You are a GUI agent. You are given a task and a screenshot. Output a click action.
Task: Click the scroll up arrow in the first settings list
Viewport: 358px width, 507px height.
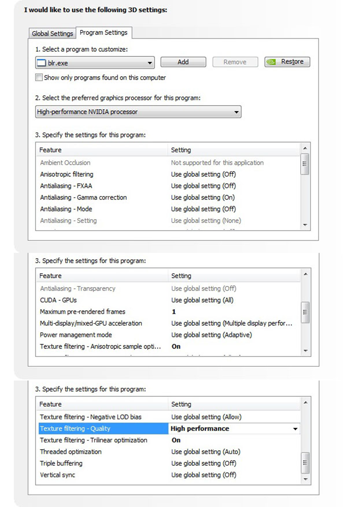(305, 148)
